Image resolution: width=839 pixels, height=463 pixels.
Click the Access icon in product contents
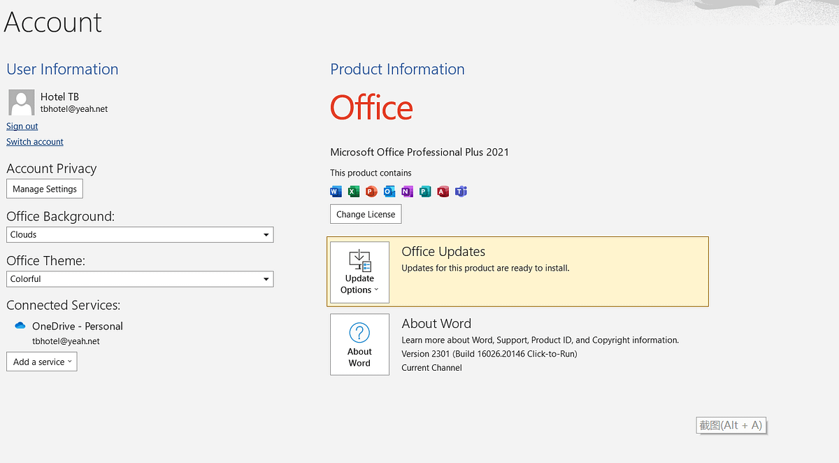pos(443,191)
